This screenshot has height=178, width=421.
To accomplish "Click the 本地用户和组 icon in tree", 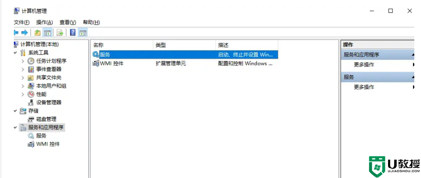I will point(31,86).
